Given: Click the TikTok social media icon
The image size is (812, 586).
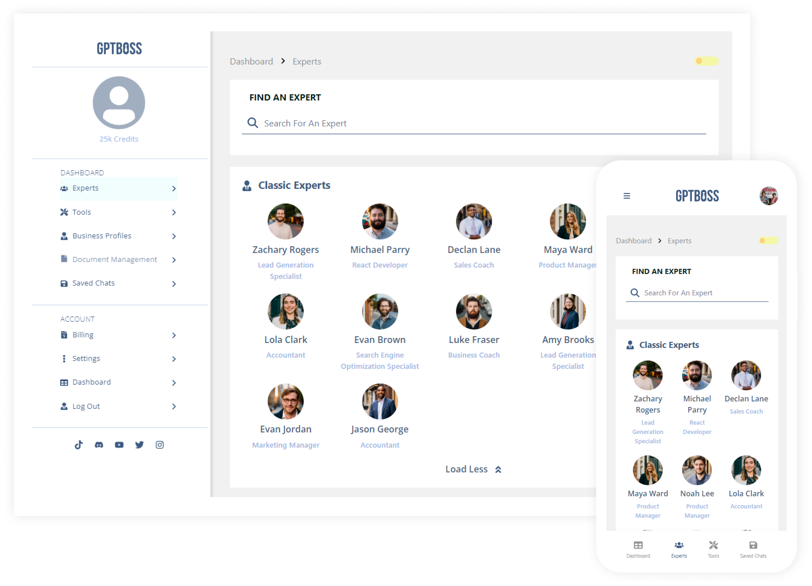Looking at the screenshot, I should 78,445.
